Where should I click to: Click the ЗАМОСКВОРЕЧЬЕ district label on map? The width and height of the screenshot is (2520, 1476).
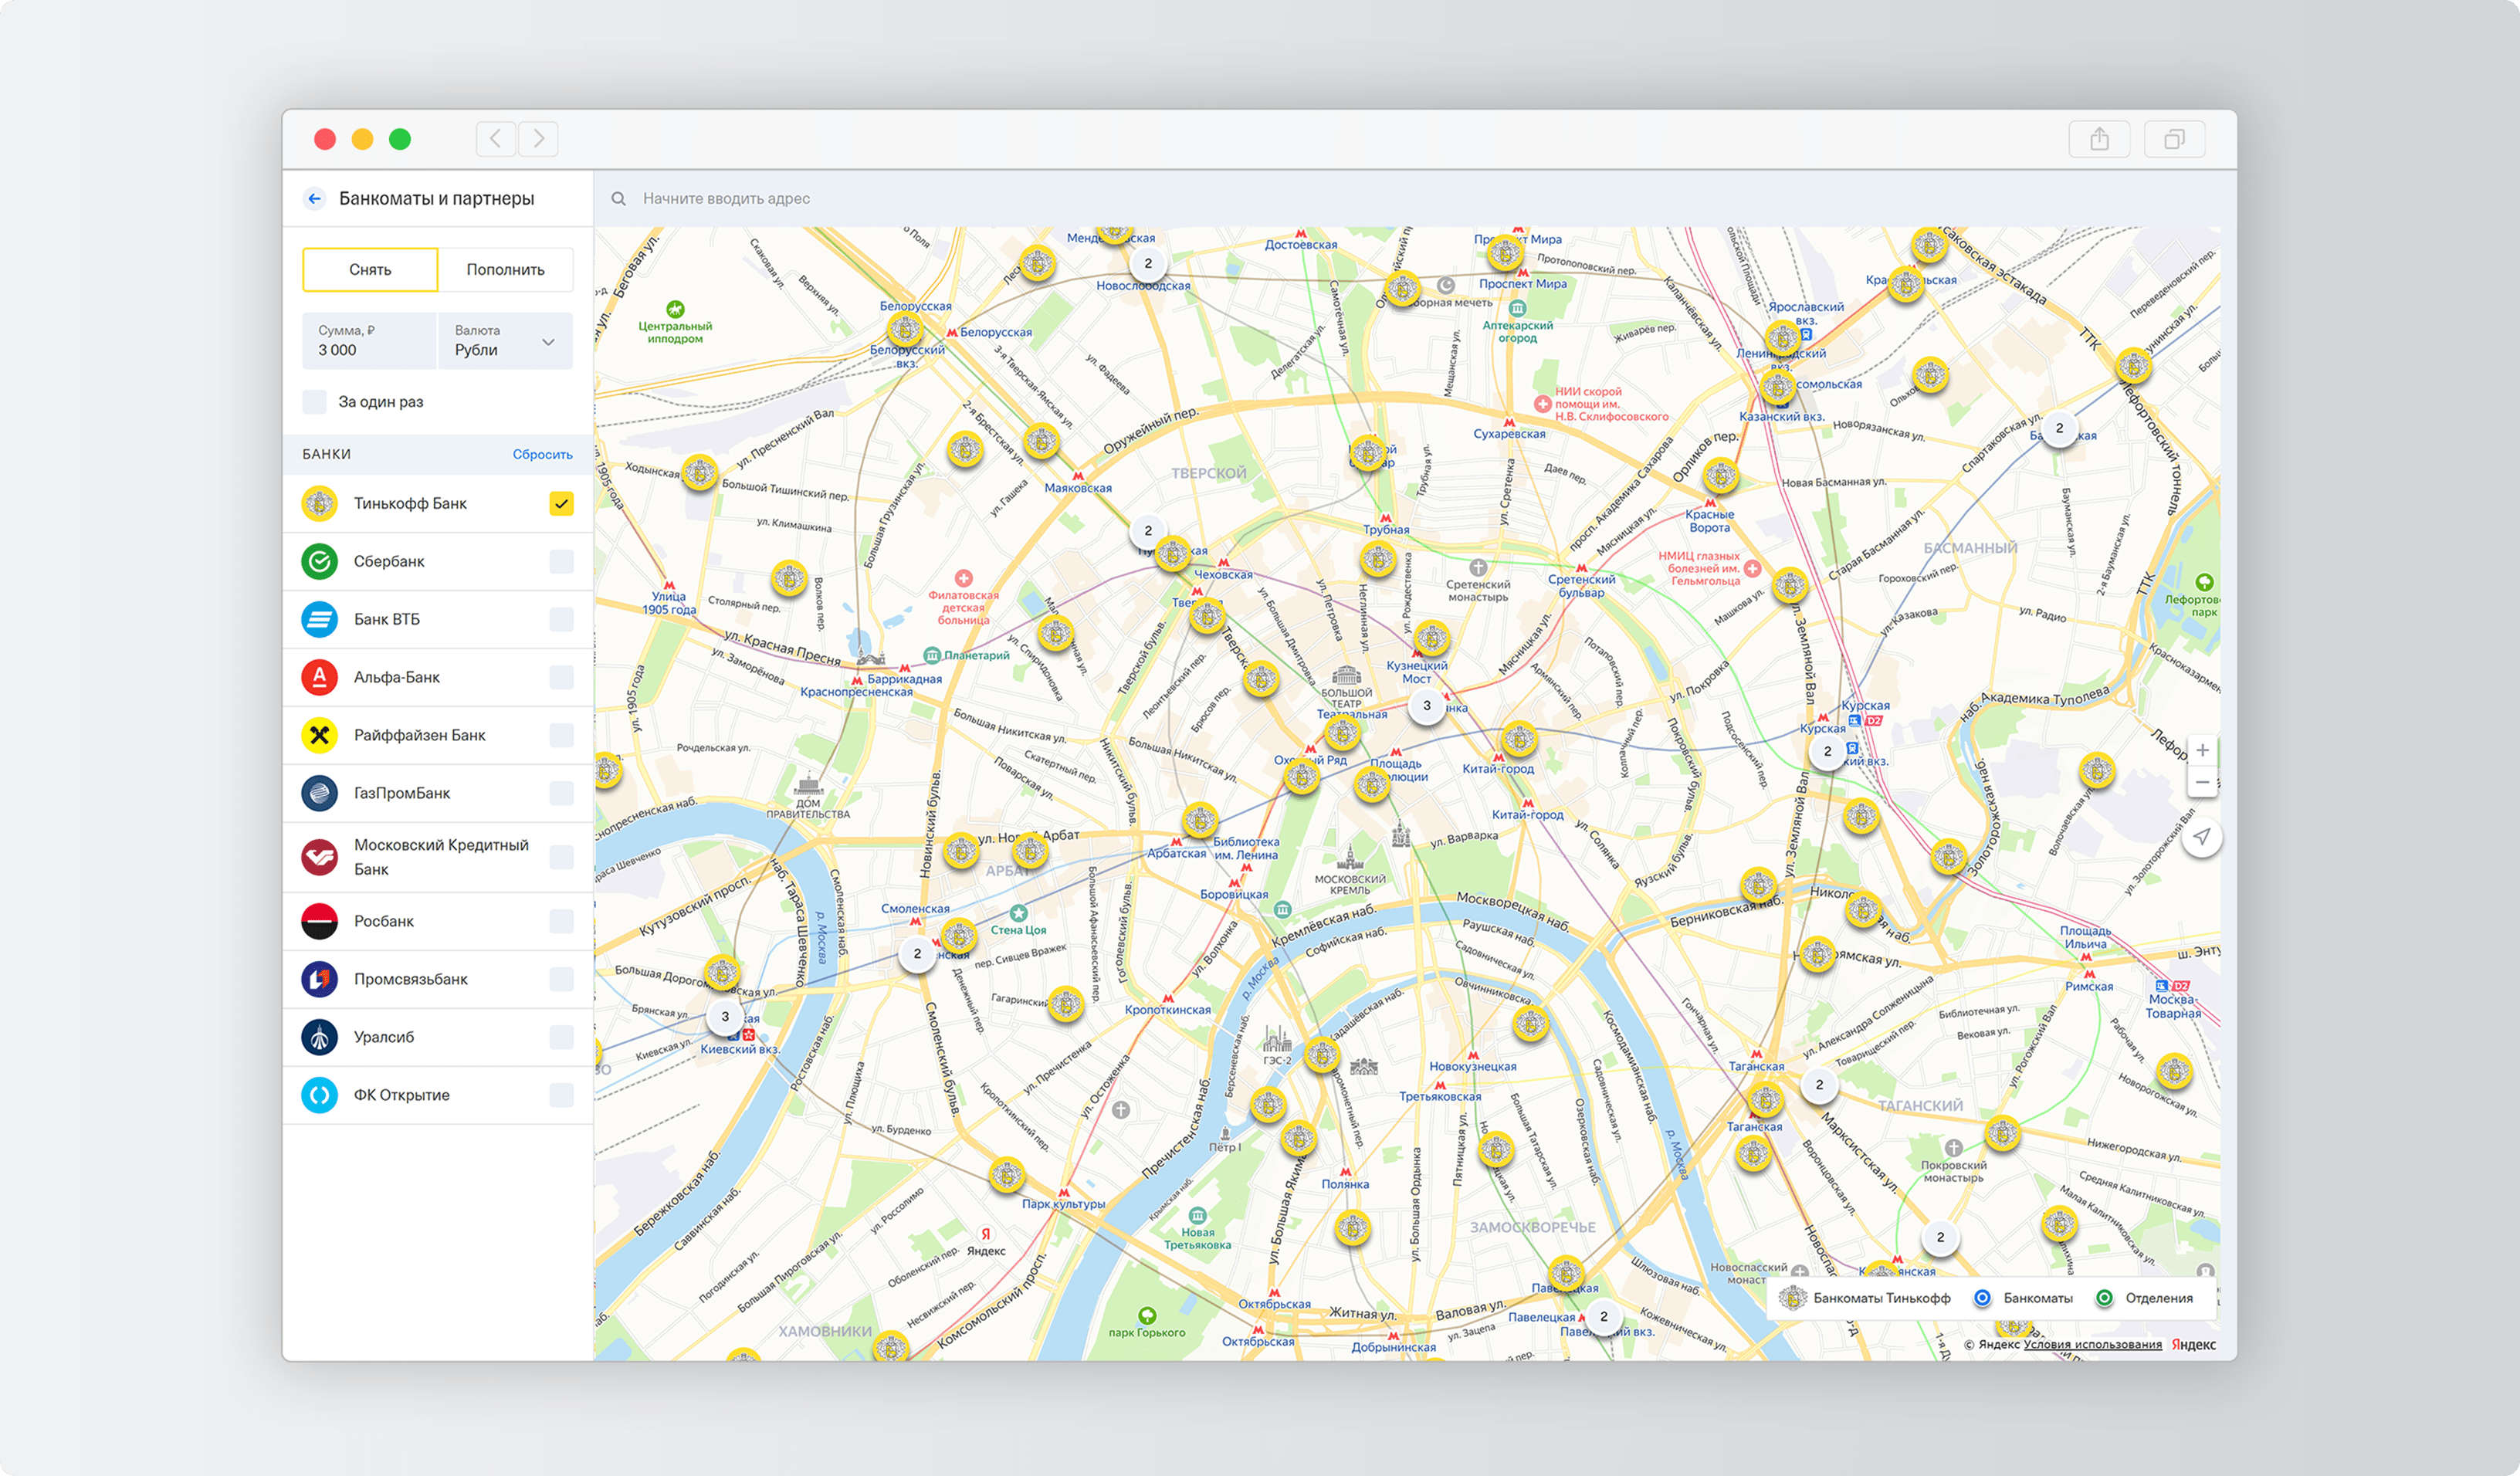pos(1533,1227)
